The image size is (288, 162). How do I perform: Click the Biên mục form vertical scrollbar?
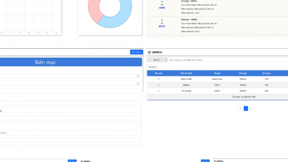point(143,74)
